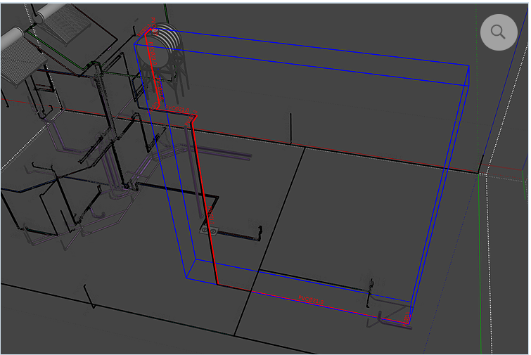Click the bottom-left corner of the blue bounding box
This screenshot has height=355, width=531.
click(x=187, y=278)
